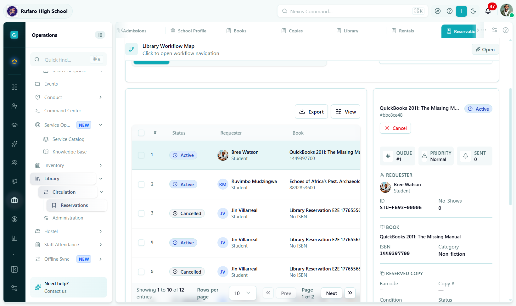Open user profile avatar in header
The height and width of the screenshot is (306, 516).
tap(507, 10)
